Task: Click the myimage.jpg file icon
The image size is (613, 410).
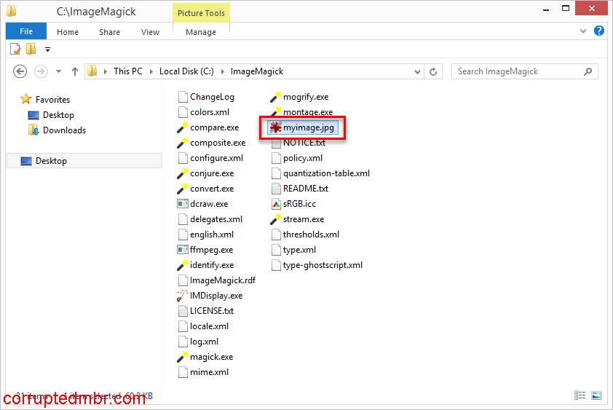Action: (x=276, y=128)
